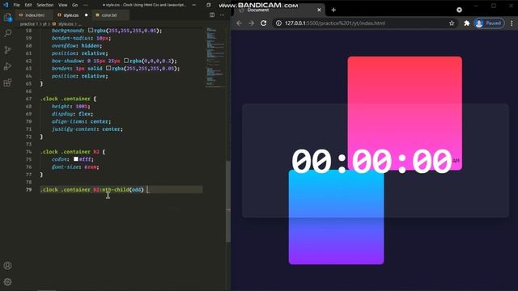518x291 pixels.
Task: Click the browser address bar URL
Action: coord(334,23)
